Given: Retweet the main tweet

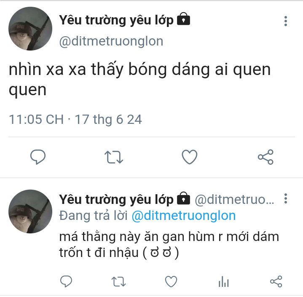Looking at the screenshot, I should (114, 157).
